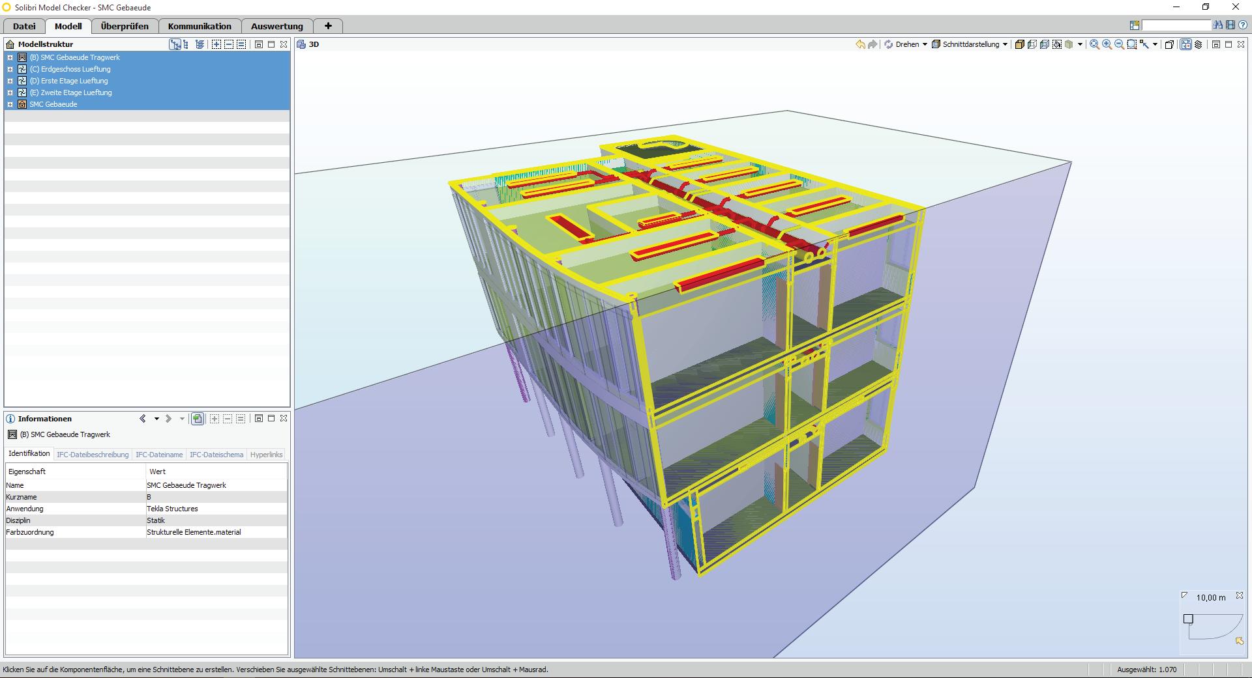The width and height of the screenshot is (1252, 678).
Task: Open the IFC-Dateibeschreibung tab
Action: (x=93, y=455)
